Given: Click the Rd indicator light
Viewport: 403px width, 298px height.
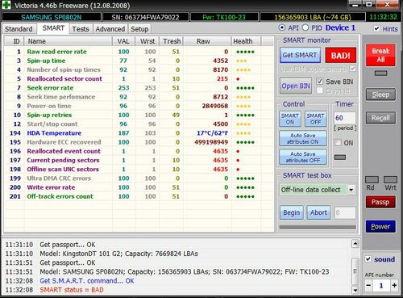Looking at the screenshot, I should pyautogui.click(x=372, y=179).
